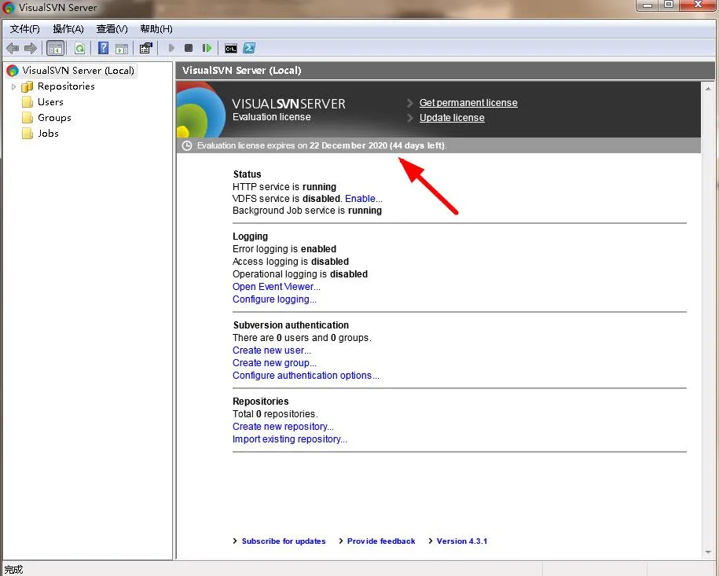Select the Users folder in the tree
Viewport: 719px width, 576px height.
(x=50, y=102)
